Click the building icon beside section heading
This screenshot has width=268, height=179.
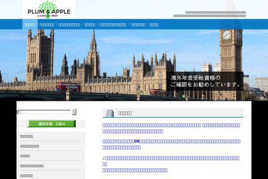[x=109, y=113]
